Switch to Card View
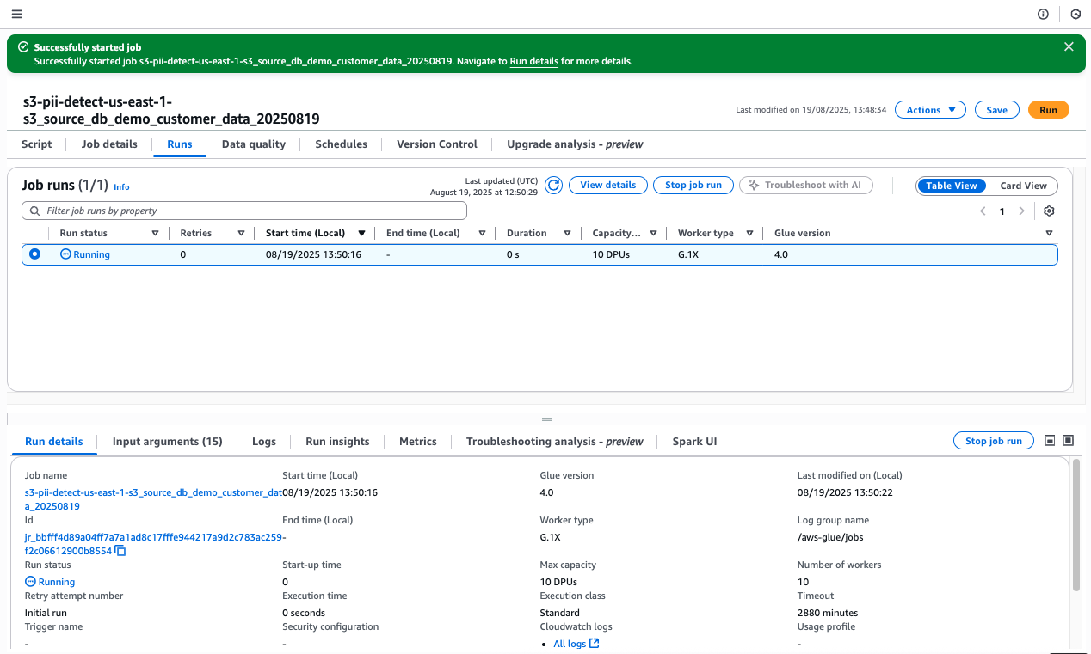 (x=1023, y=186)
